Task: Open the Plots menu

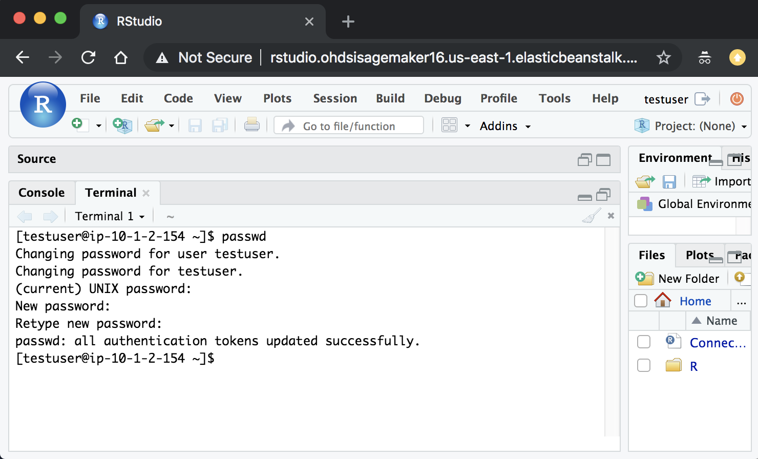Action: 278,98
